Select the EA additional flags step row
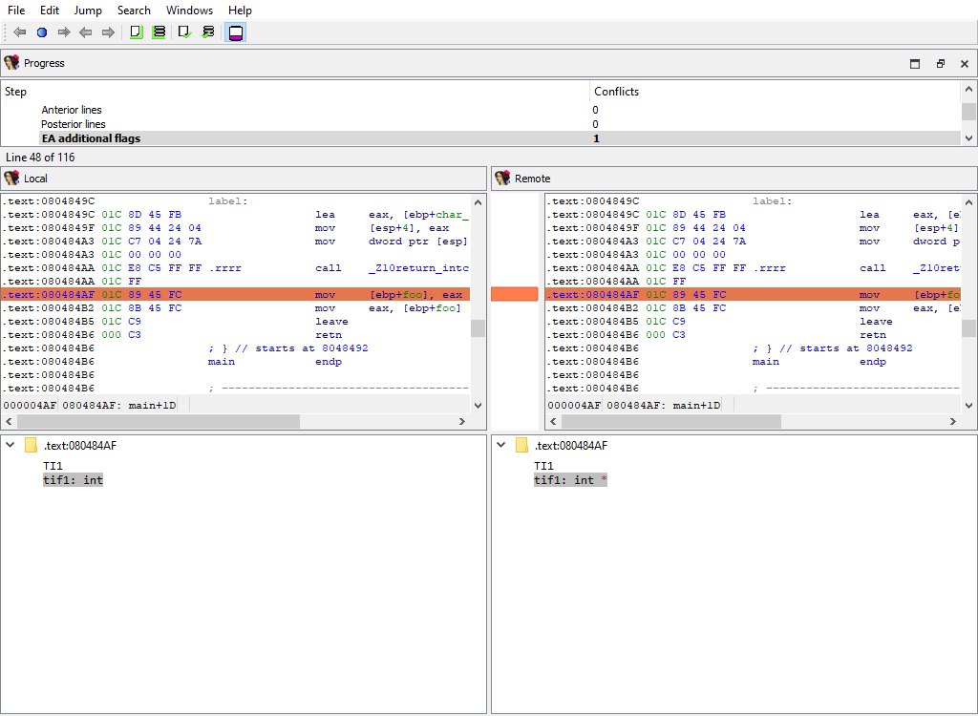Image resolution: width=978 pixels, height=716 pixels. click(91, 138)
